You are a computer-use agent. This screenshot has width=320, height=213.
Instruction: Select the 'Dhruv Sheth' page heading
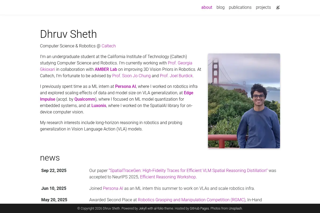(68, 34)
